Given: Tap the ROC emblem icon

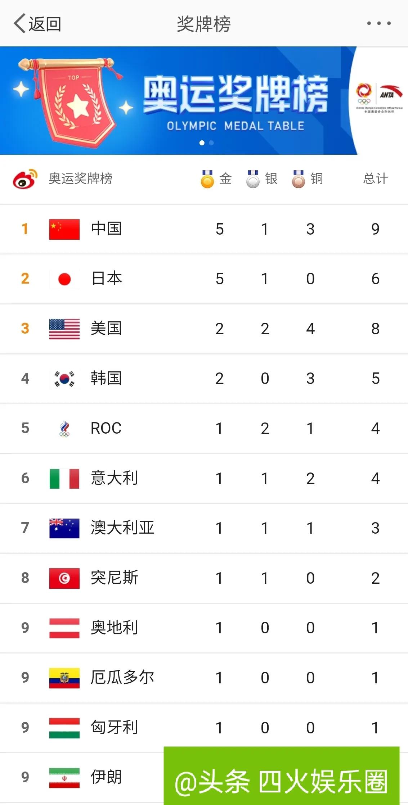Looking at the screenshot, I should 64,428.
